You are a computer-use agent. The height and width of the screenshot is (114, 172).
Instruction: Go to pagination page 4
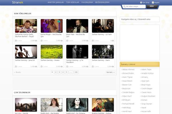(63, 72)
